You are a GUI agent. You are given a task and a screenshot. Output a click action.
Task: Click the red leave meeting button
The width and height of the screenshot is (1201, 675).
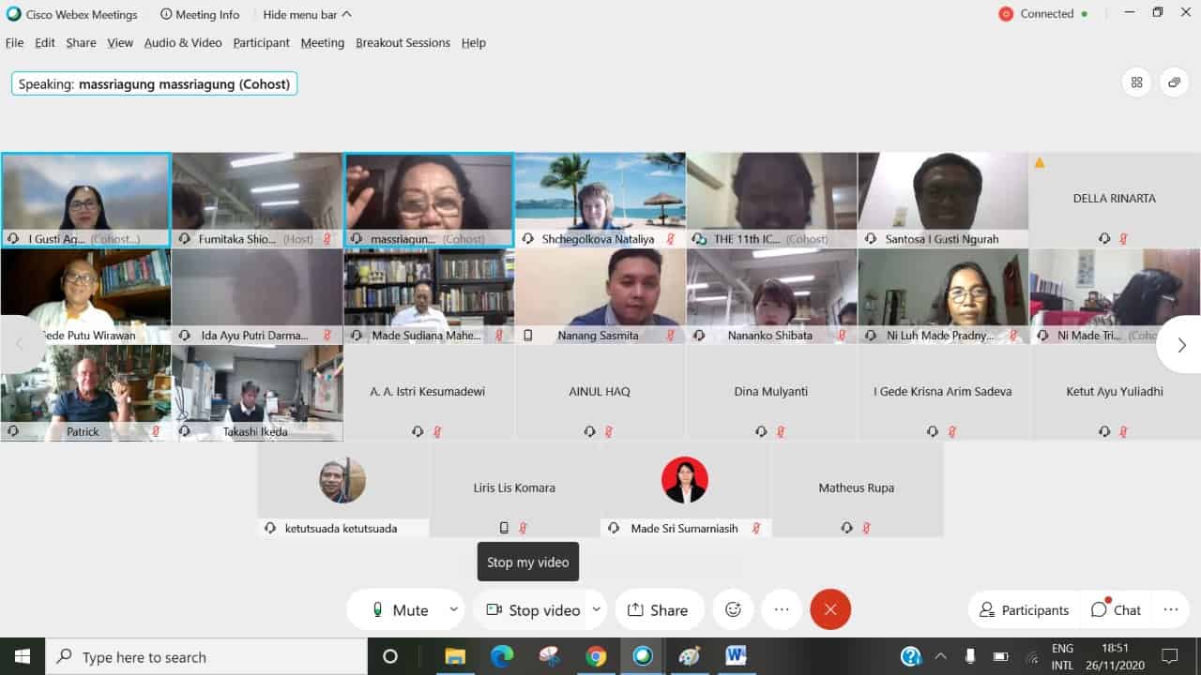[x=830, y=609]
